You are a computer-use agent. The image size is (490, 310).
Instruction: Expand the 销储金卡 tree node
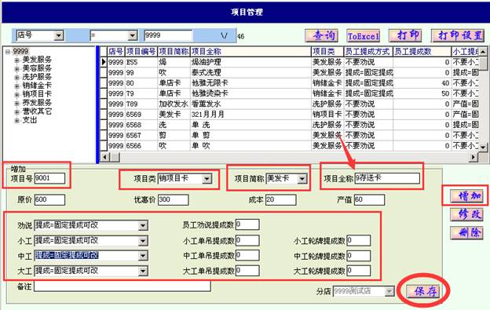tap(16, 86)
